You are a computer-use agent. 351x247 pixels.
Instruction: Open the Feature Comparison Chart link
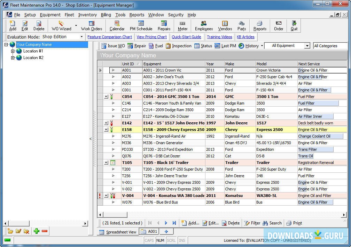pyautogui.click(x=110, y=37)
